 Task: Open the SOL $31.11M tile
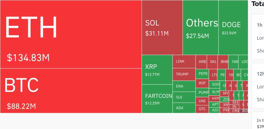point(162,27)
